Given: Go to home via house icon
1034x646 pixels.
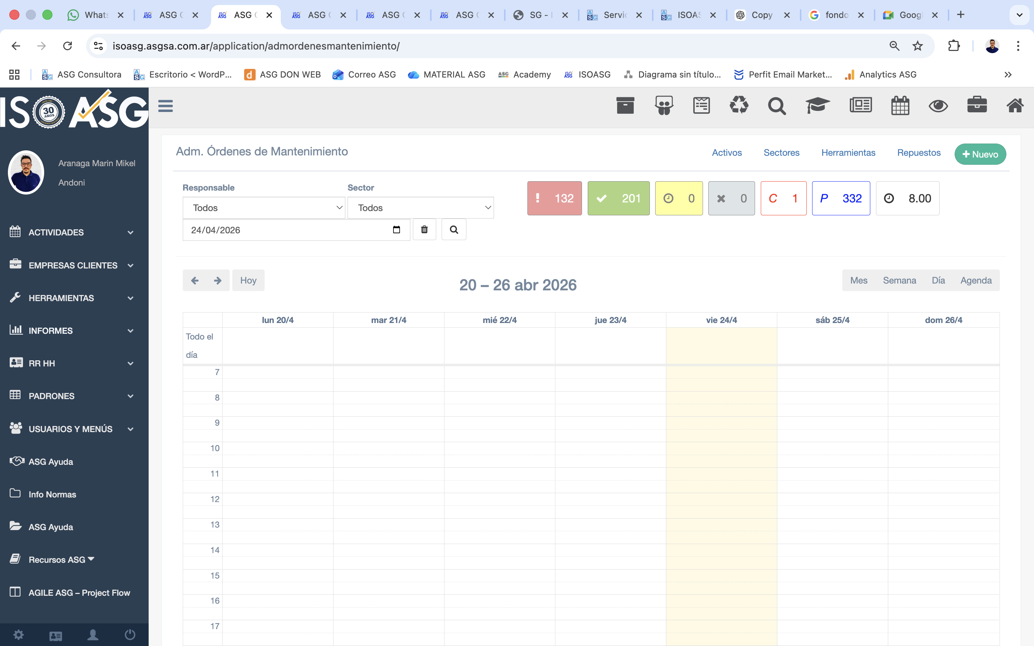Looking at the screenshot, I should point(1015,106).
